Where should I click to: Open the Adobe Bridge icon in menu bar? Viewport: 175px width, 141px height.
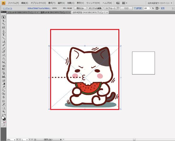(x=118, y=3)
